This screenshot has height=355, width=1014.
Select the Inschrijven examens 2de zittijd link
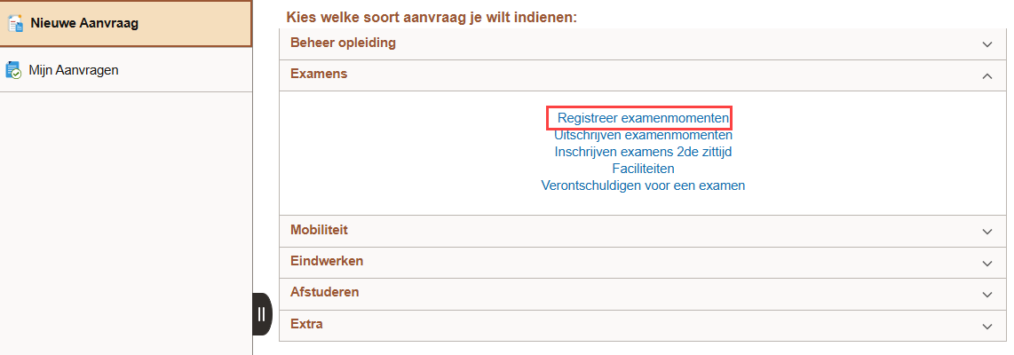[x=643, y=152]
